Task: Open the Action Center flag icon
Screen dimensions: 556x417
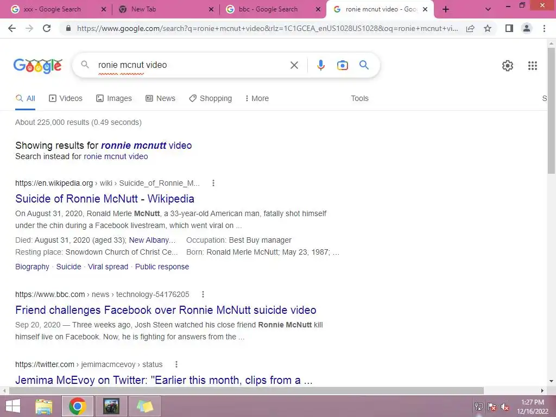Action: tap(492, 407)
